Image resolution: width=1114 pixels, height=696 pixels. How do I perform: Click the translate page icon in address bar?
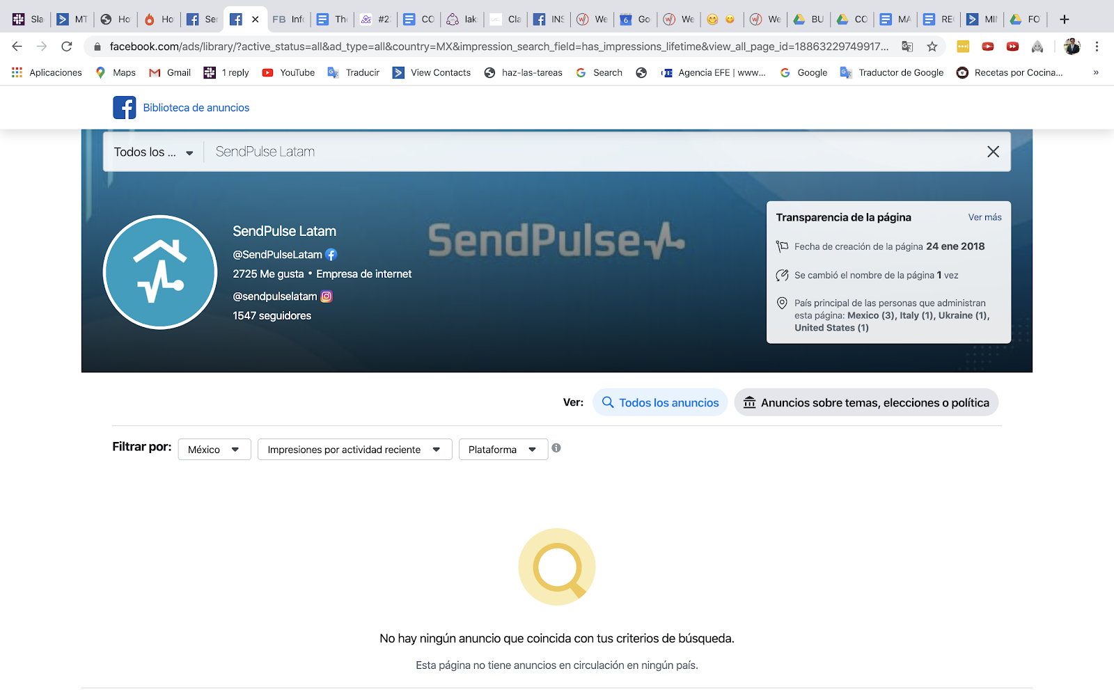pyautogui.click(x=907, y=47)
